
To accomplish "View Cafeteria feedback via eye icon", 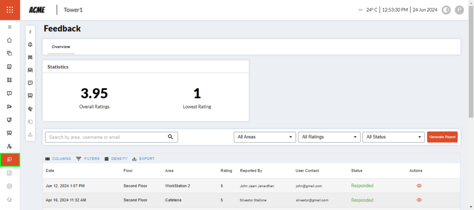I will click(419, 200).
